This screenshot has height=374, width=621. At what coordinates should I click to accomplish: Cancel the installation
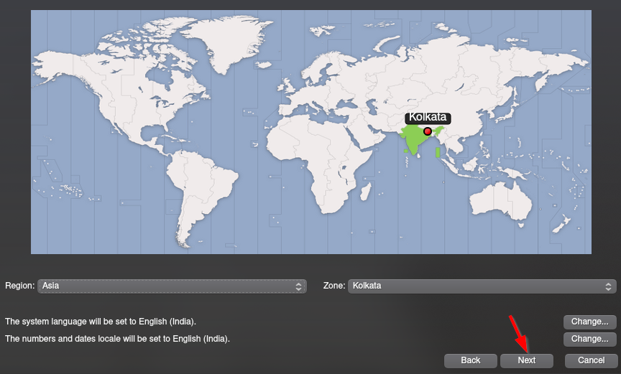pyautogui.click(x=591, y=360)
